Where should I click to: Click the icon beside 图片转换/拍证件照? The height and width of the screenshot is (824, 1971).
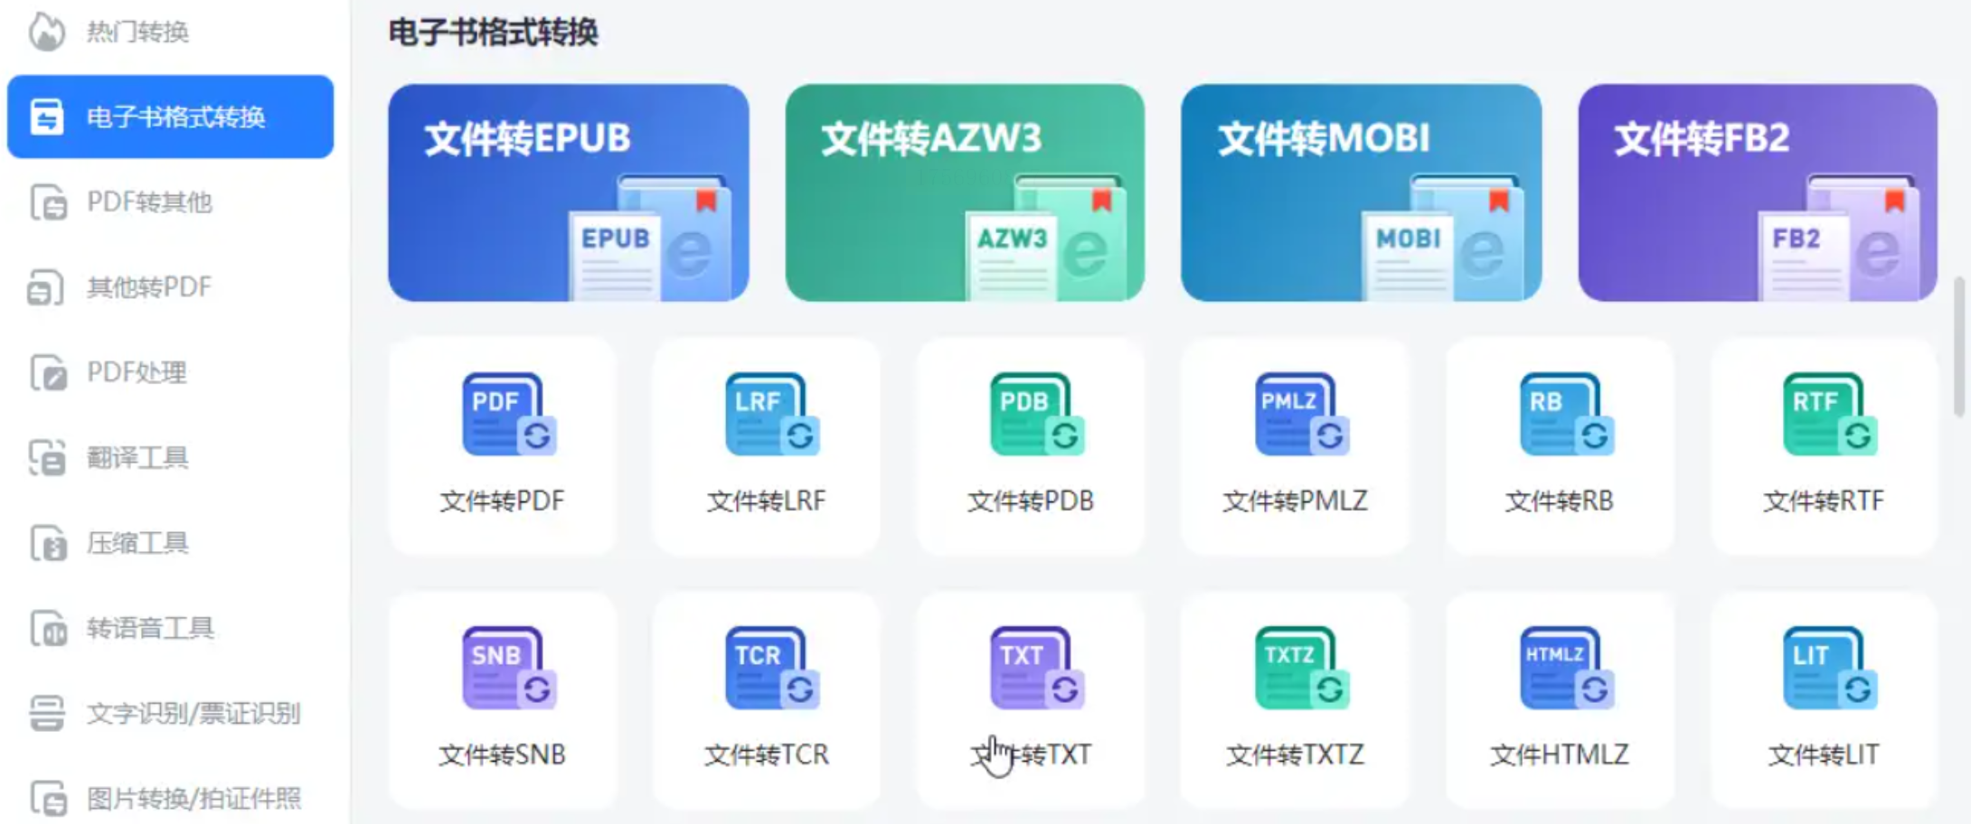coord(48,799)
